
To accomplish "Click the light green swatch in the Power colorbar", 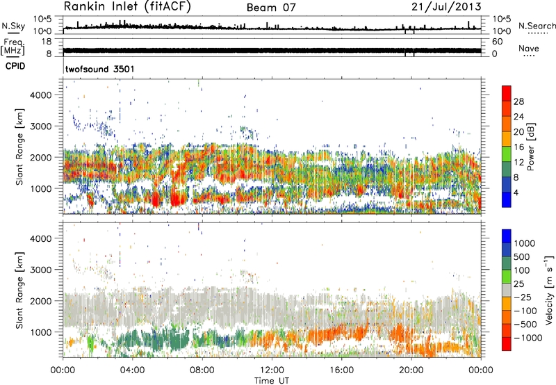I will (507, 154).
